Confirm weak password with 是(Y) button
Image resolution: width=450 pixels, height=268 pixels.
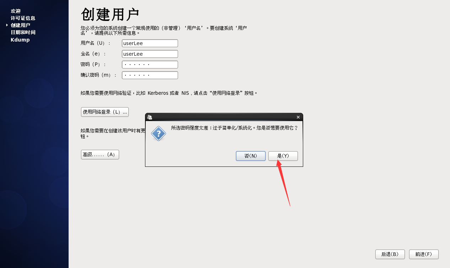pos(283,156)
